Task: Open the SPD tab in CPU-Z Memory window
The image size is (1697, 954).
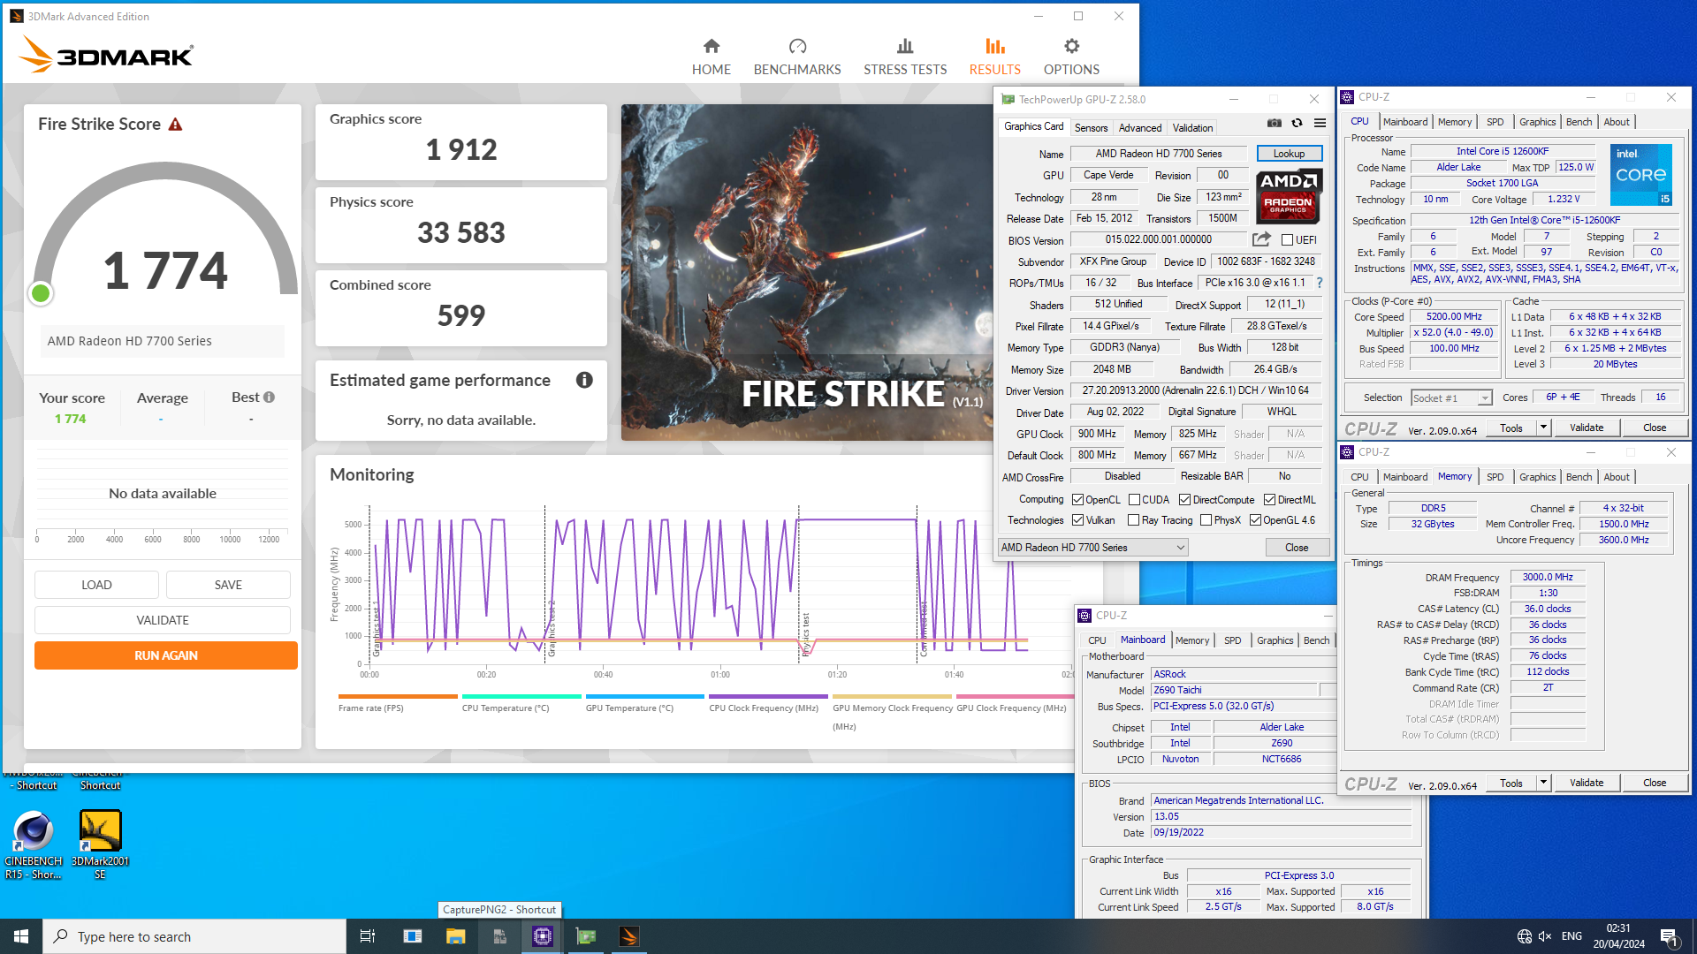Action: 1495,477
